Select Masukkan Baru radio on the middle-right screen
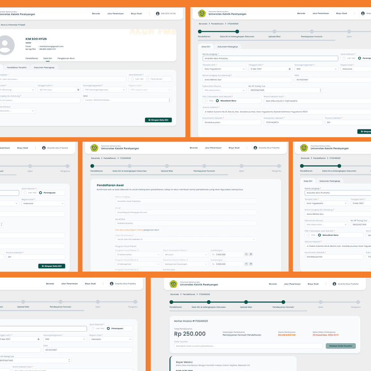Image resolution: width=371 pixels, height=371 pixels. (x=319, y=235)
